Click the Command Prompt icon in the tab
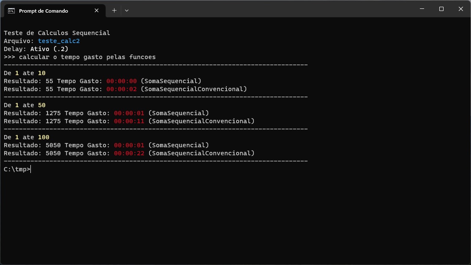Image resolution: width=471 pixels, height=265 pixels. (x=12, y=11)
